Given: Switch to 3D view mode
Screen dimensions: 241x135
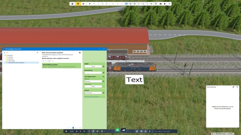Looking at the screenshot, I should click(126, 4).
